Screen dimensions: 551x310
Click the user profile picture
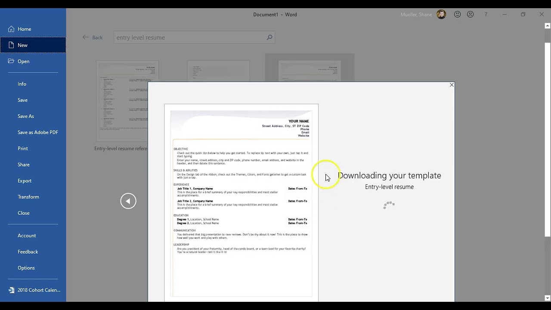[x=441, y=15]
